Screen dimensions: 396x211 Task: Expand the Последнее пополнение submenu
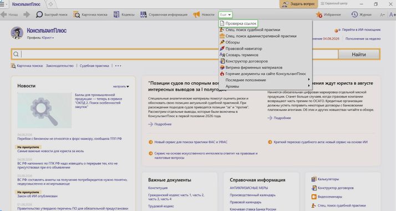(x=265, y=80)
